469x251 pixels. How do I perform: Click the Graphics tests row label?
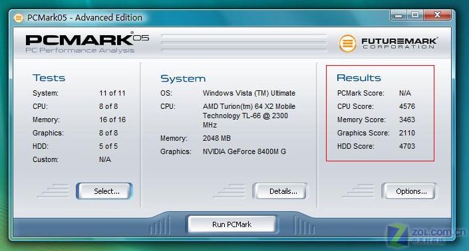click(48, 133)
